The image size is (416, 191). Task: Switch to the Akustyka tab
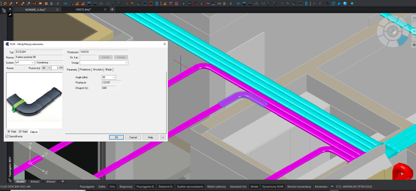[x=98, y=70]
